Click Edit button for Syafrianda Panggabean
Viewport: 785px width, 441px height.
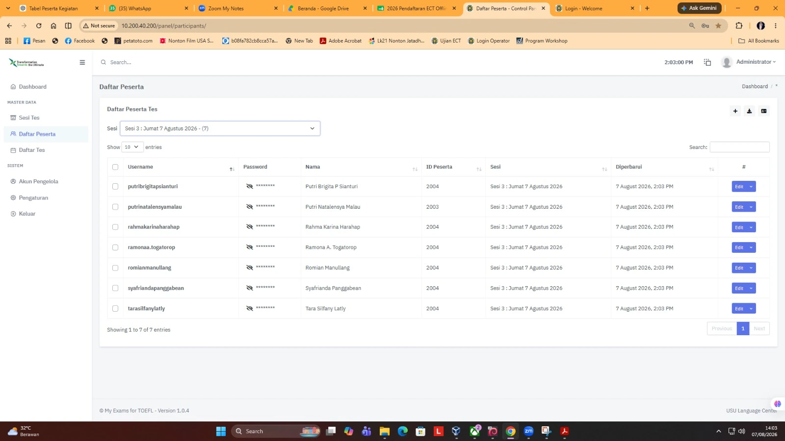click(x=739, y=288)
